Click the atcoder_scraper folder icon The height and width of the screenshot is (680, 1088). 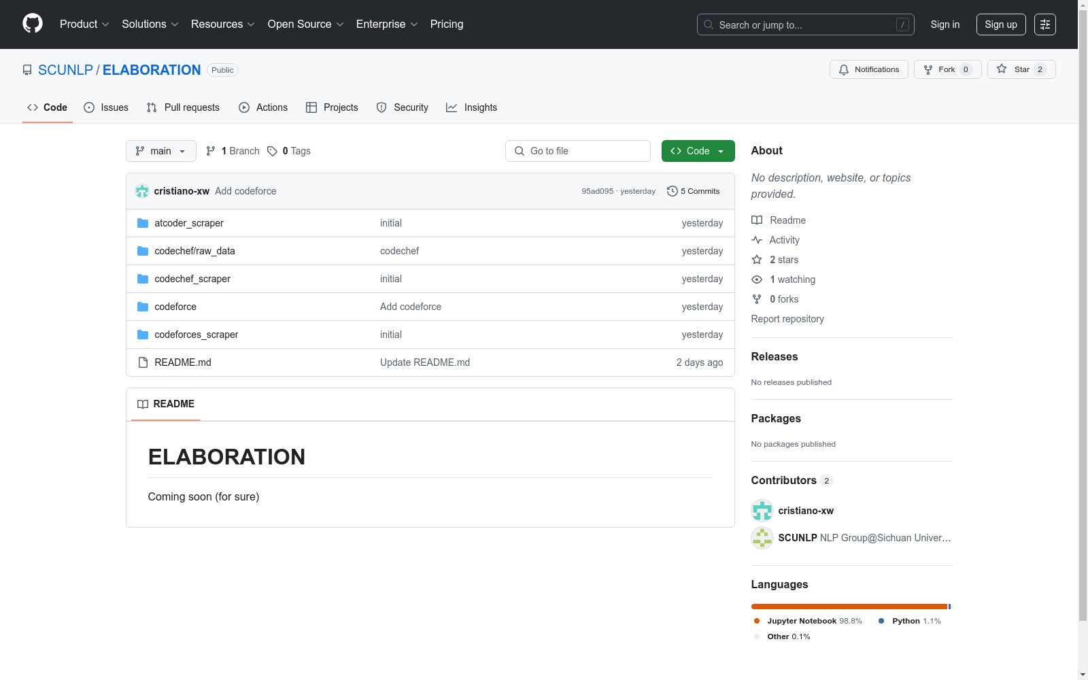[143, 223]
